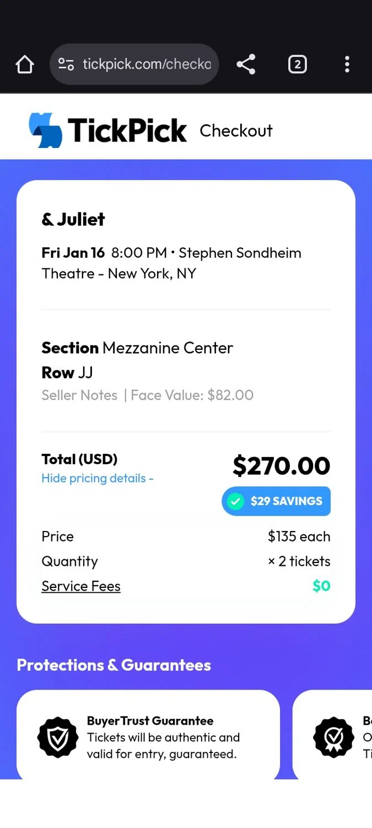This screenshot has height=828, width=372.
Task: Click the TickPick wordmark
Action: tap(127, 131)
